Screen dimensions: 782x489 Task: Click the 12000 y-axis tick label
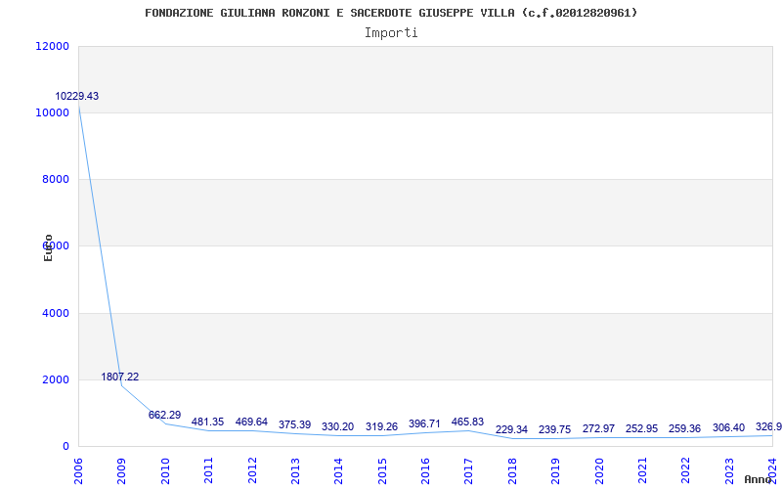tap(53, 46)
